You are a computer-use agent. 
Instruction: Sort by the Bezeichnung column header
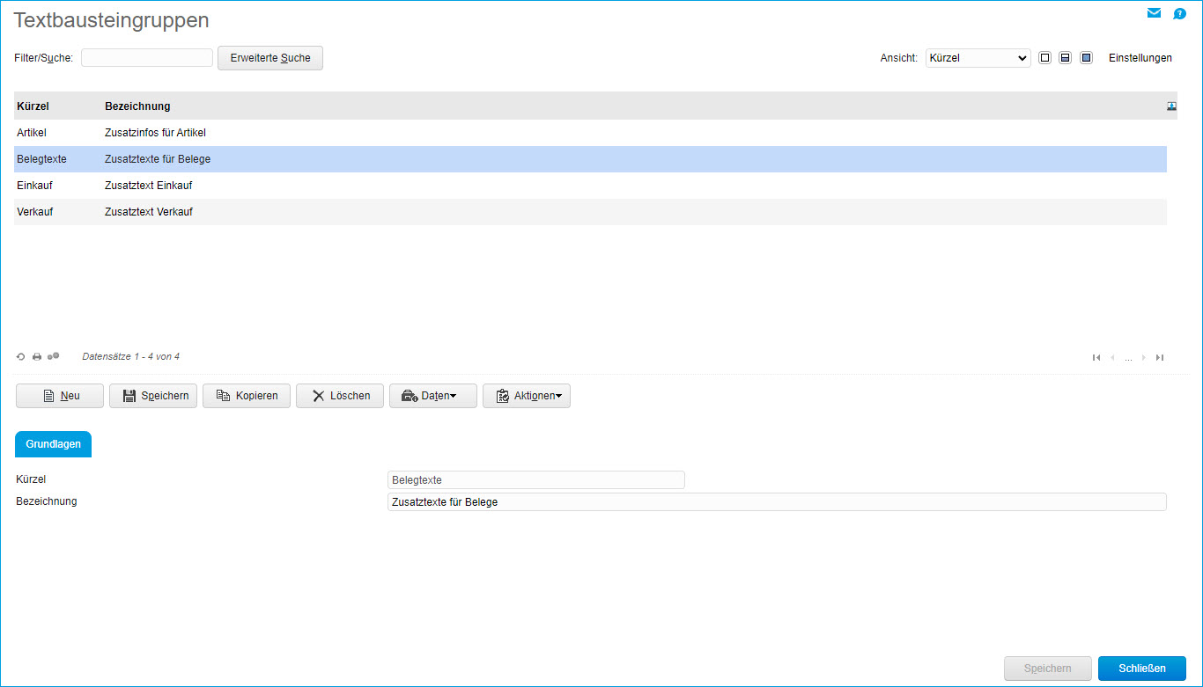pos(137,106)
